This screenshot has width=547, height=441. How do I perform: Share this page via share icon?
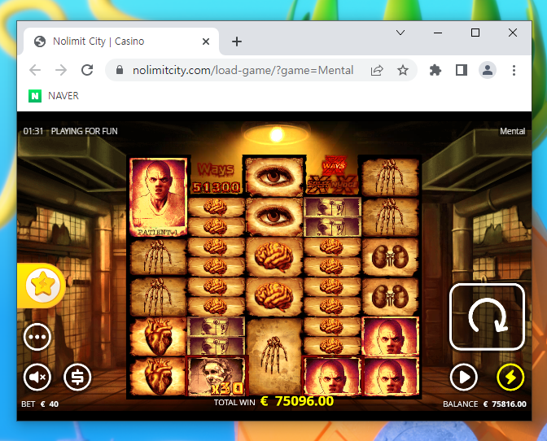point(377,70)
